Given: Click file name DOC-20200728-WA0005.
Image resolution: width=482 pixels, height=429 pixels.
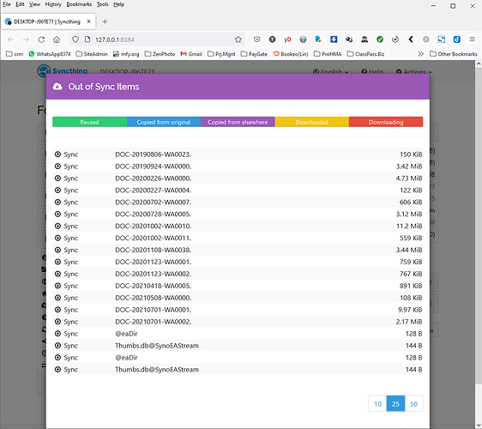Looking at the screenshot, I should point(153,214).
